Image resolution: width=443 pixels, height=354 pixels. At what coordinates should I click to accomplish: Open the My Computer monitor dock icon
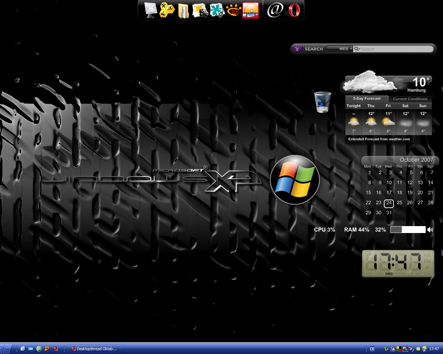[151, 10]
